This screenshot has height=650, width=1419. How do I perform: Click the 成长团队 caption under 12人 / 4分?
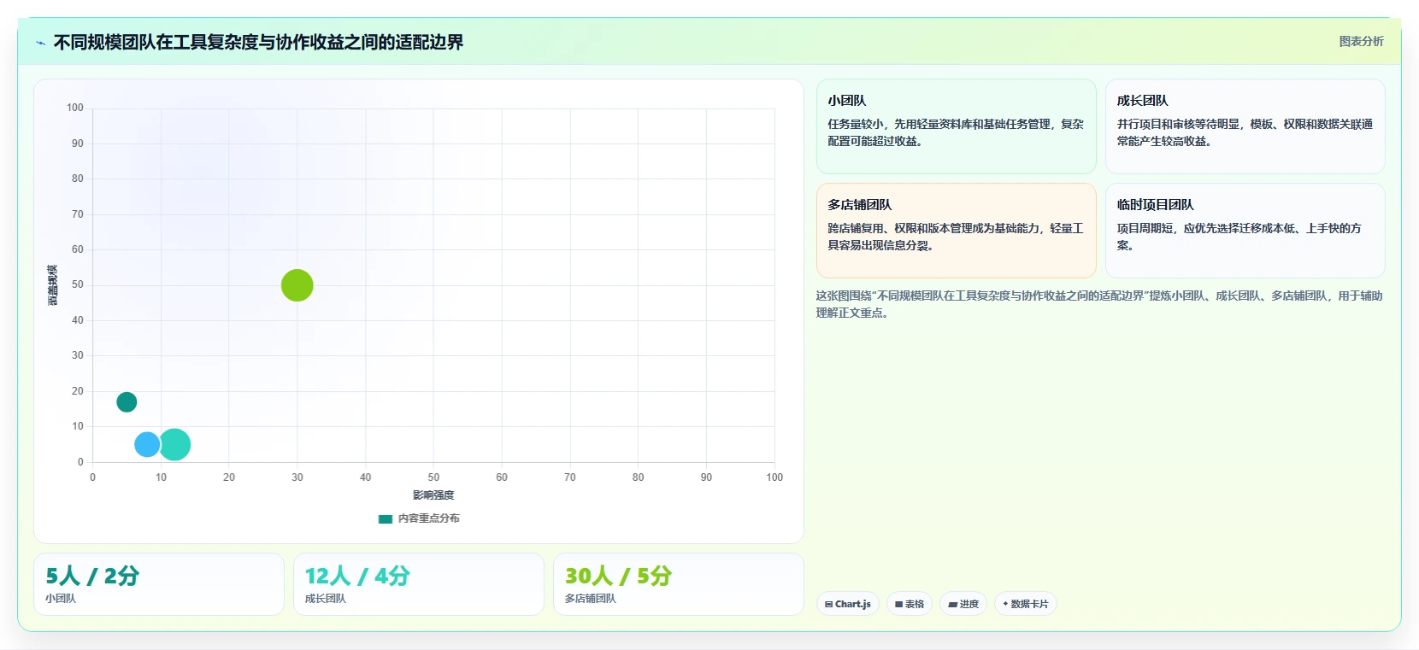tap(326, 599)
